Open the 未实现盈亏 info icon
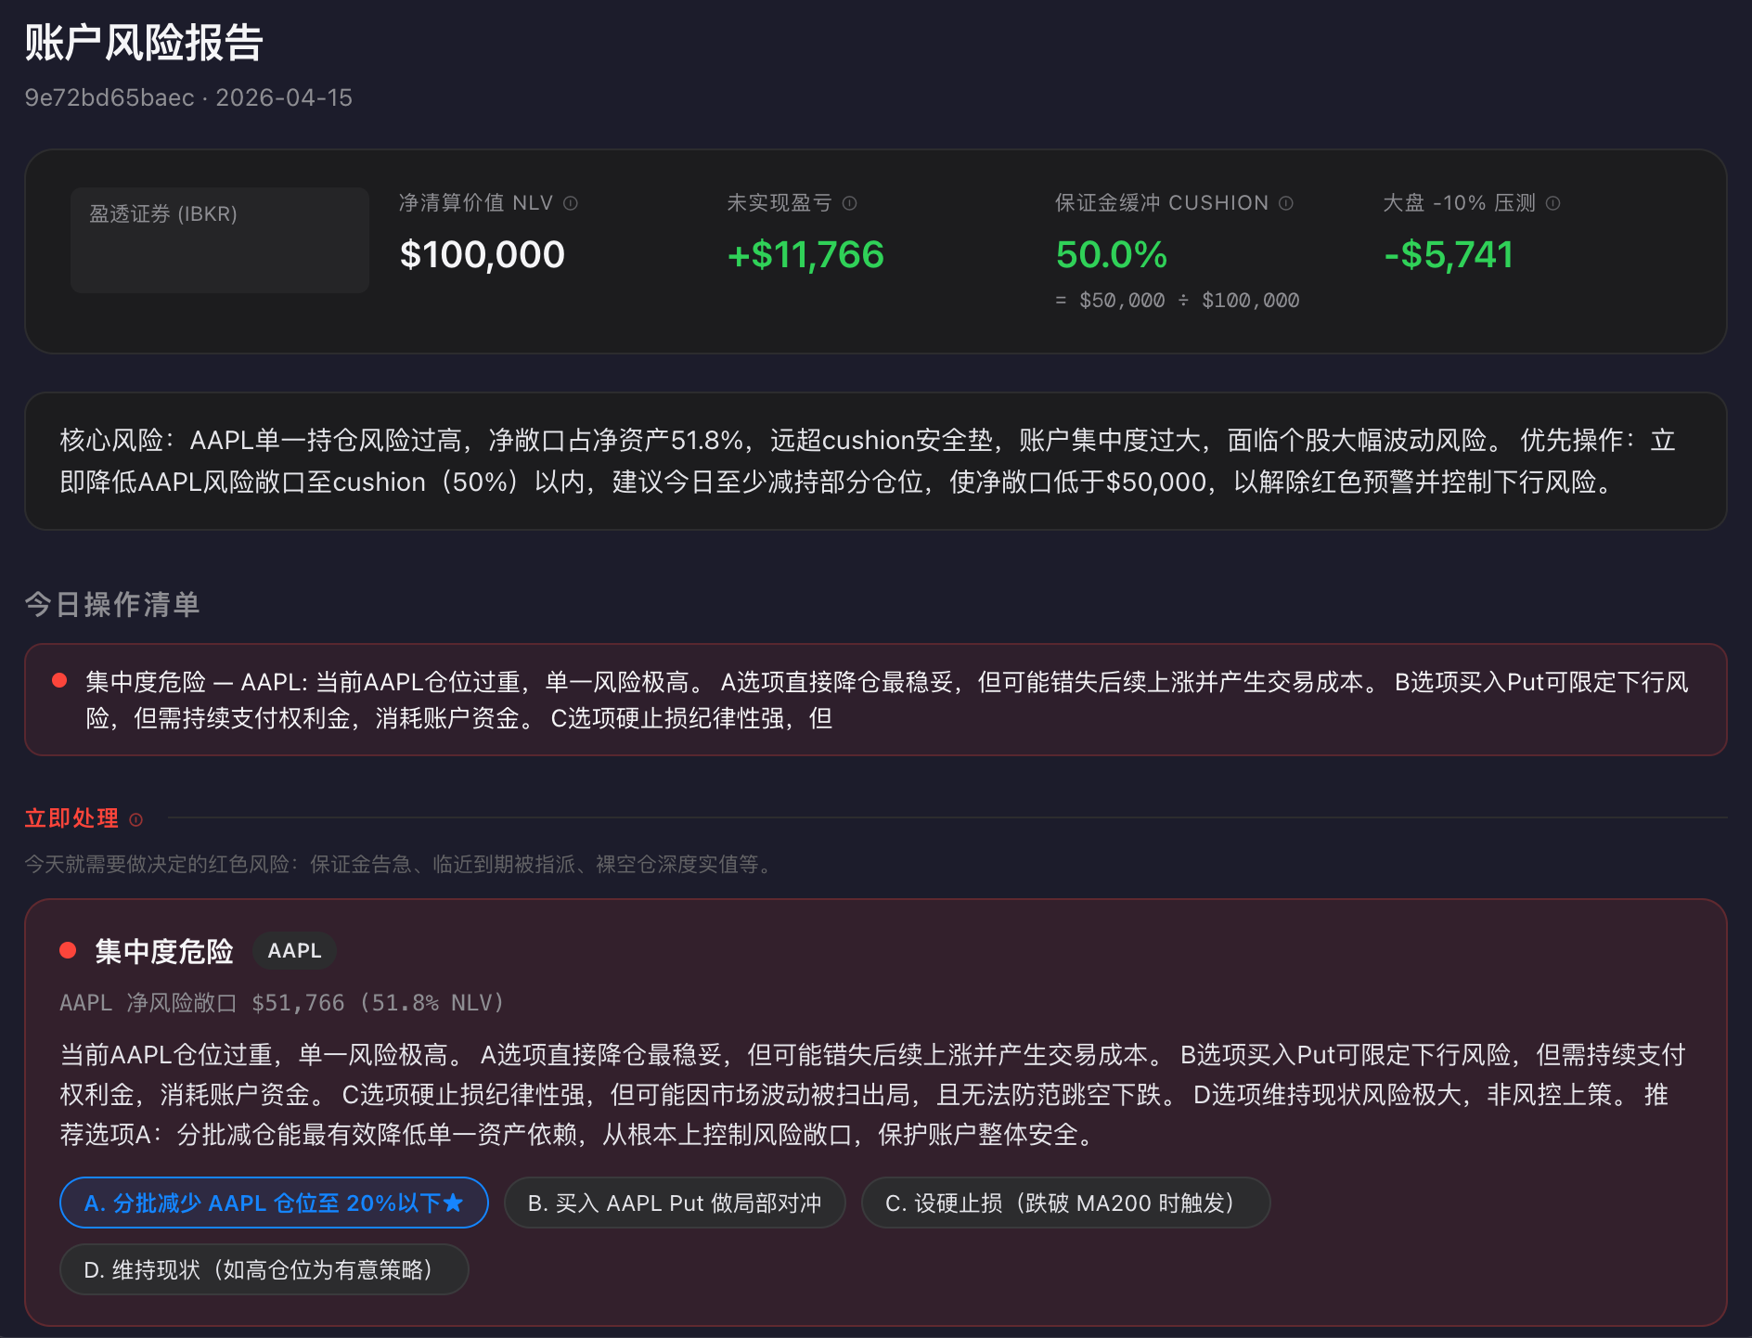The width and height of the screenshot is (1752, 1338). coord(850,203)
